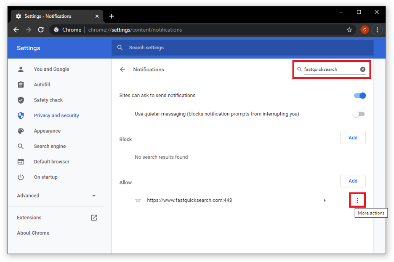Click the browser reload page icon

coord(41,30)
